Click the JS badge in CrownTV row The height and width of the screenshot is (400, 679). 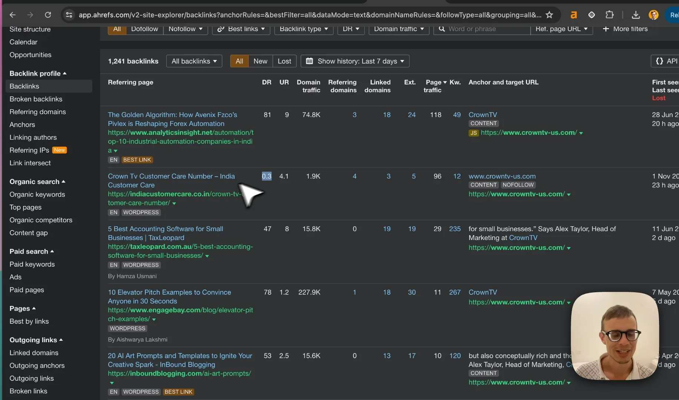pos(473,133)
